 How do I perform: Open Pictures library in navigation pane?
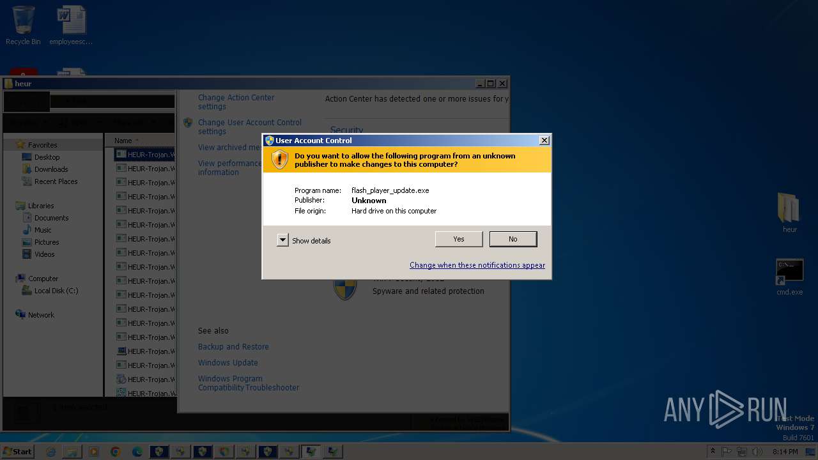point(46,242)
